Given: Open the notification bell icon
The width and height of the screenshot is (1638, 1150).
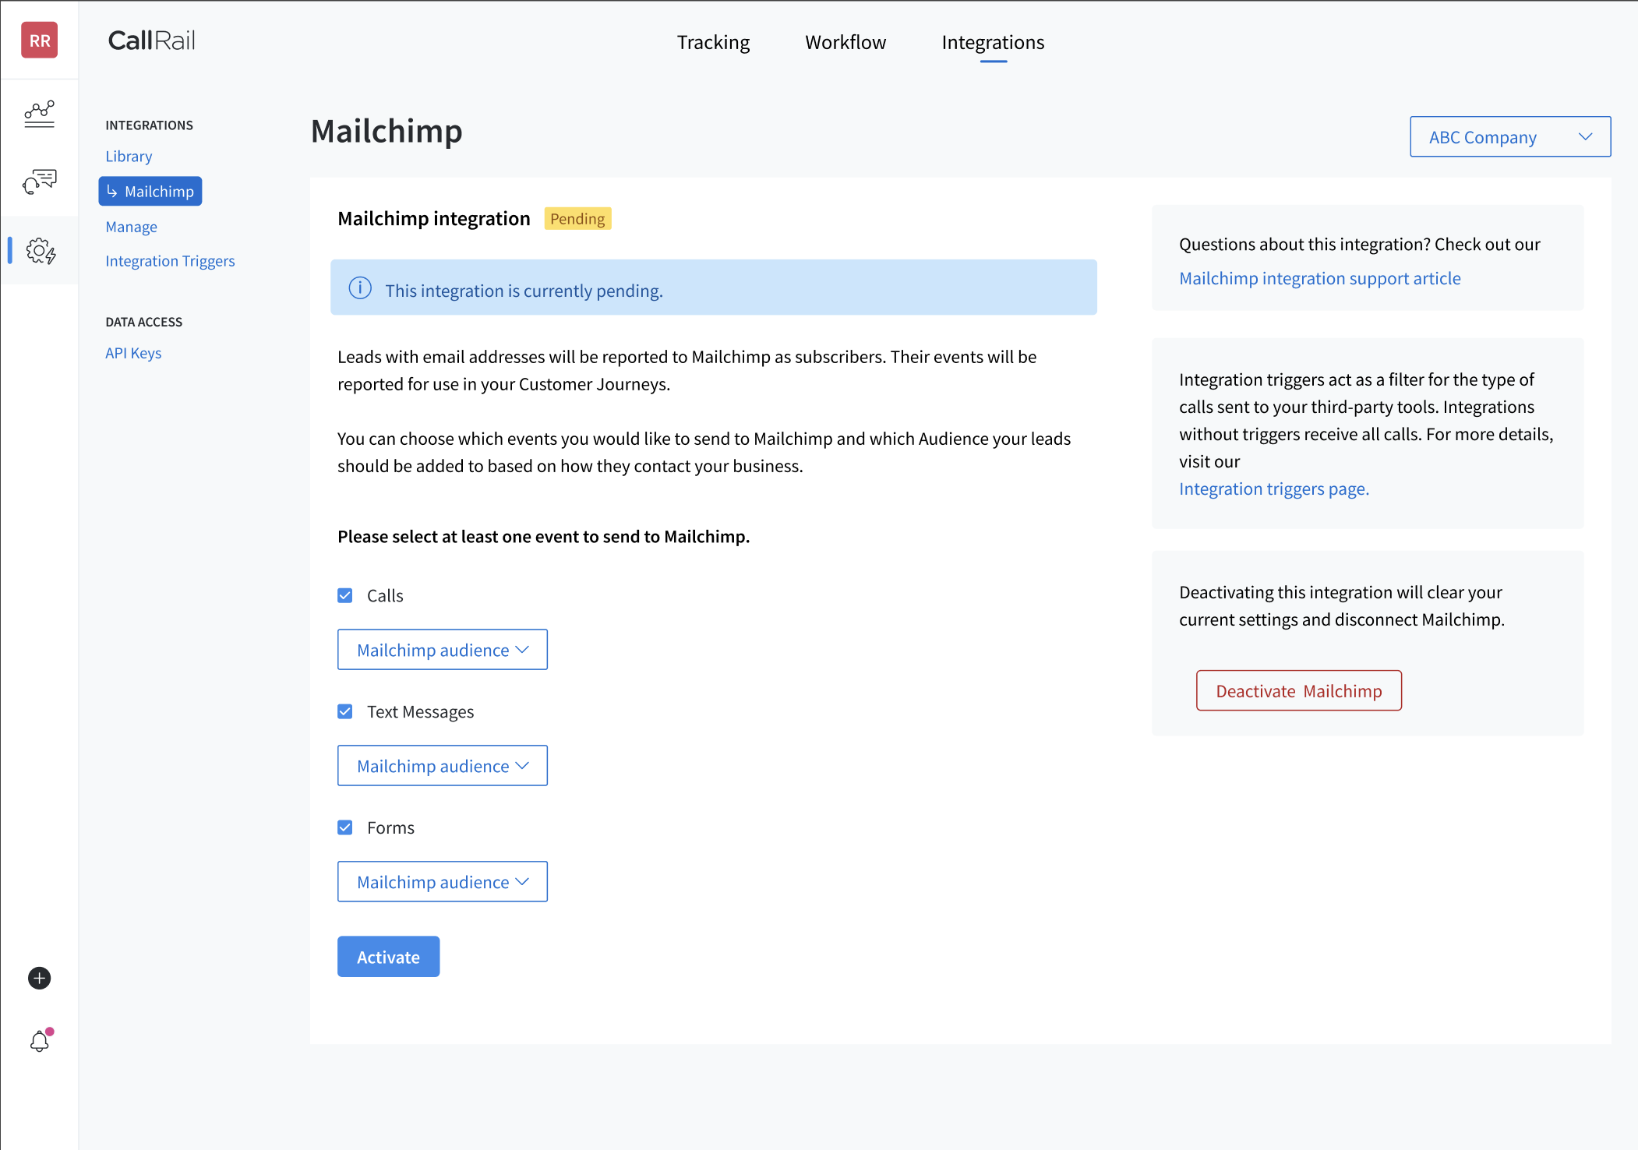Looking at the screenshot, I should tap(40, 1041).
